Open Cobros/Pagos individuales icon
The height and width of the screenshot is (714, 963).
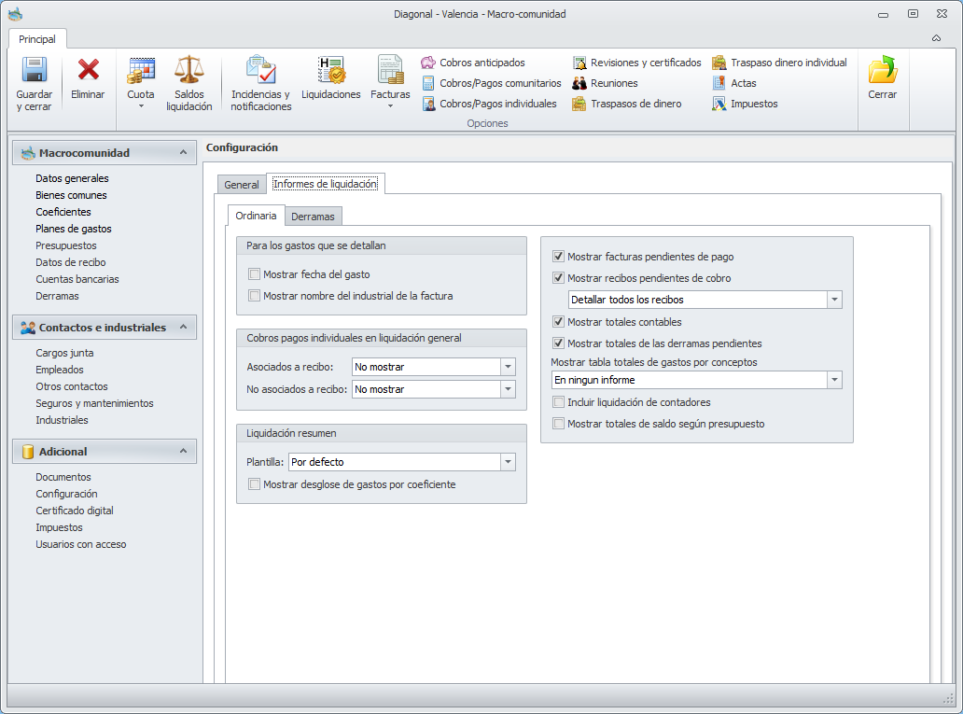pos(428,104)
